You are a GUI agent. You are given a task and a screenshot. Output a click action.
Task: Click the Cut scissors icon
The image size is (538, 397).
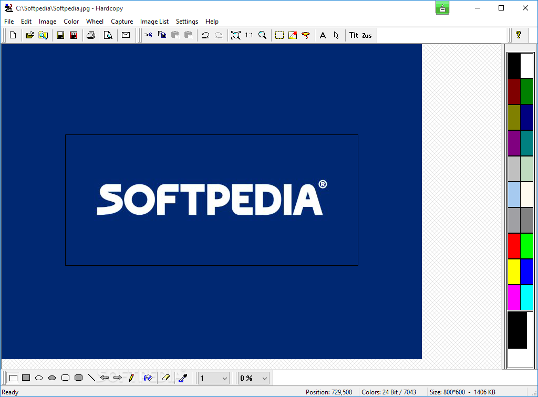point(148,35)
